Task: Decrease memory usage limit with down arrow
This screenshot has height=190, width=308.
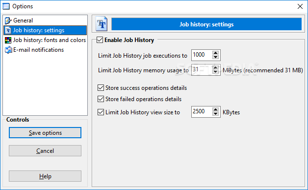Action: click(x=215, y=72)
